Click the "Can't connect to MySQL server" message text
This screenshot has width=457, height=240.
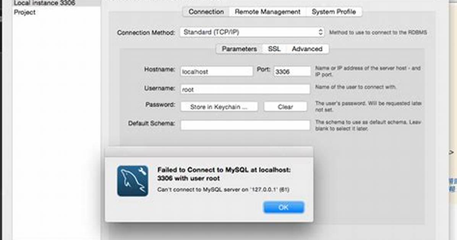click(x=223, y=190)
